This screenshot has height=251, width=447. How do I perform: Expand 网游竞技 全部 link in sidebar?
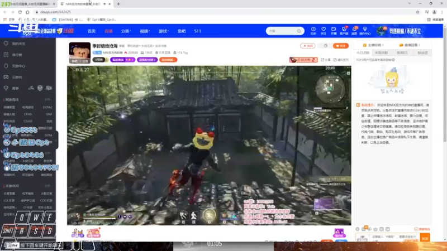pyautogui.click(x=47, y=100)
